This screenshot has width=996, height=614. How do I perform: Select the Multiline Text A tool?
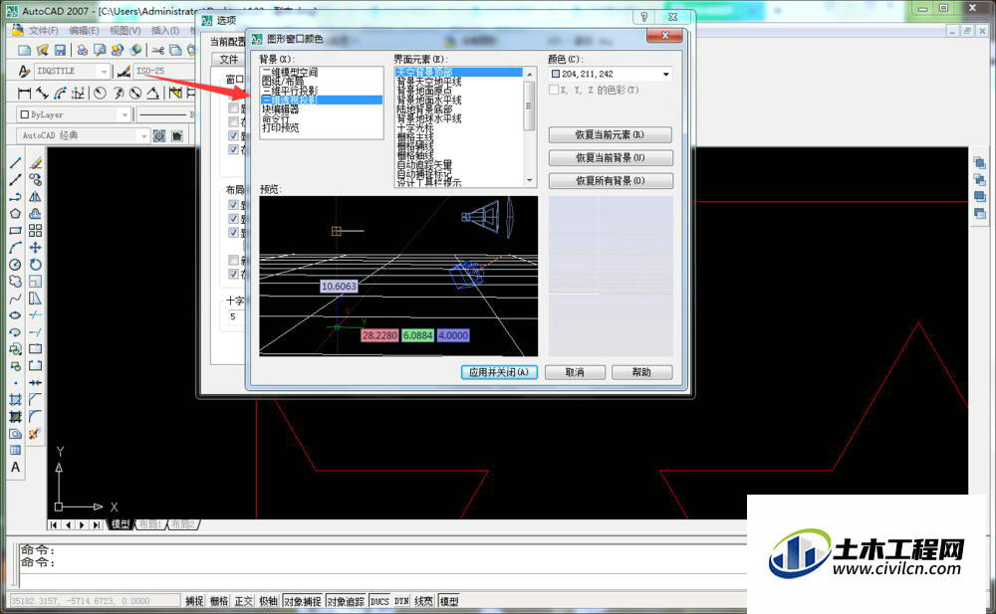16,468
